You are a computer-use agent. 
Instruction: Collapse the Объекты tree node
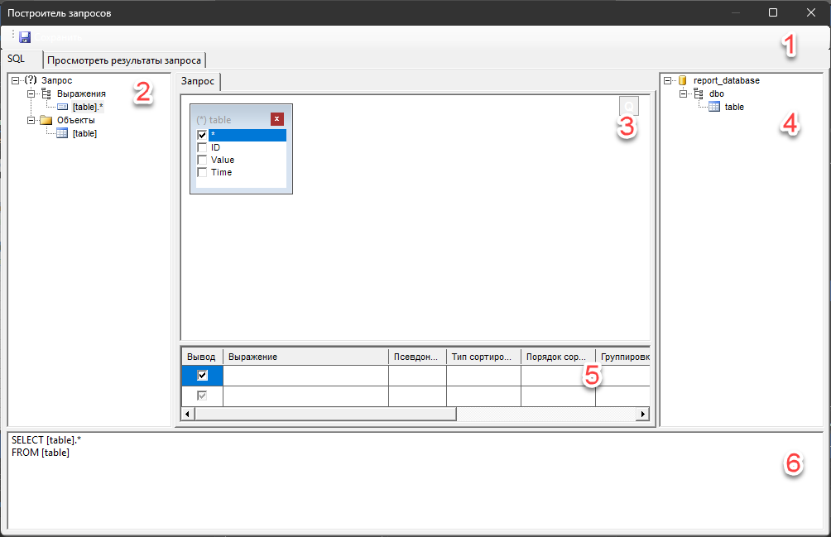(x=31, y=120)
